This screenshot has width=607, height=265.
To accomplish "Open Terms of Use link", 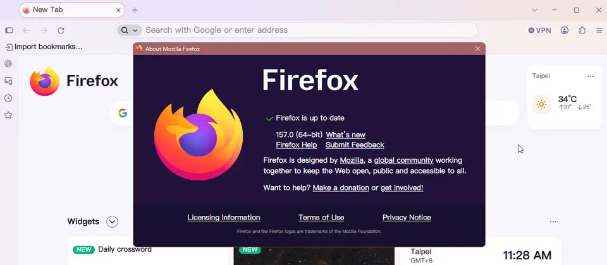I will (x=321, y=218).
